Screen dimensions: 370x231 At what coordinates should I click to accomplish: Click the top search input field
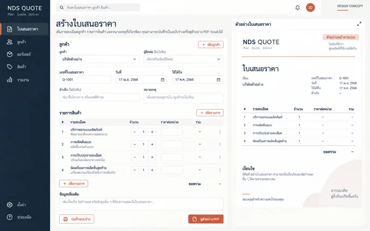tap(98, 7)
